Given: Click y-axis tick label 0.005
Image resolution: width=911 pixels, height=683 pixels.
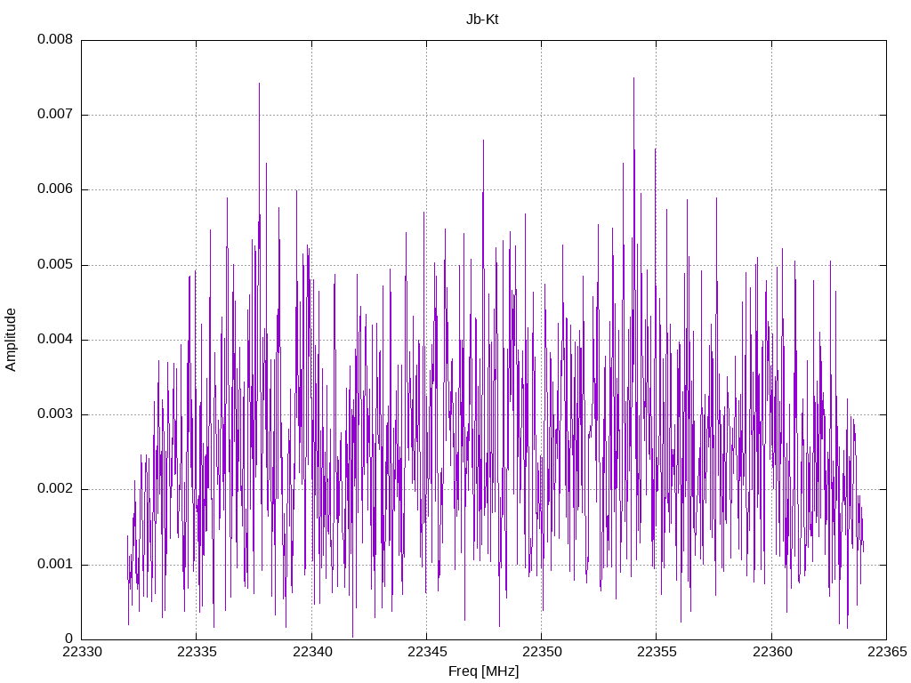Looking at the screenshot, I should click(x=55, y=265).
